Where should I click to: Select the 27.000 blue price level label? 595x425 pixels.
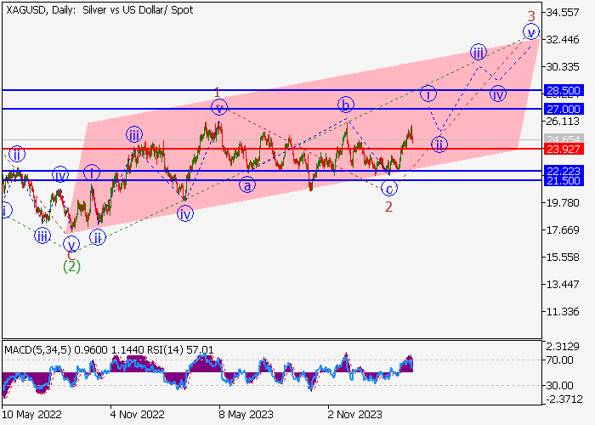(564, 110)
